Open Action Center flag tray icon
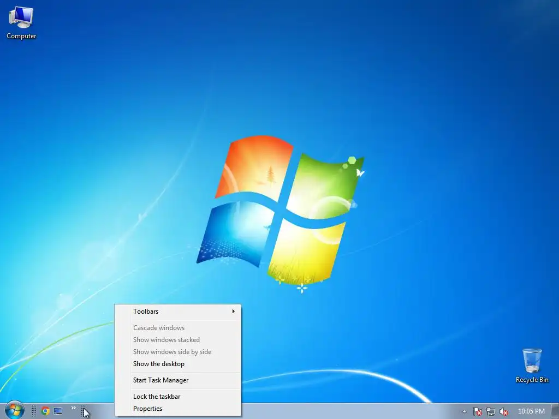 pos(477,411)
